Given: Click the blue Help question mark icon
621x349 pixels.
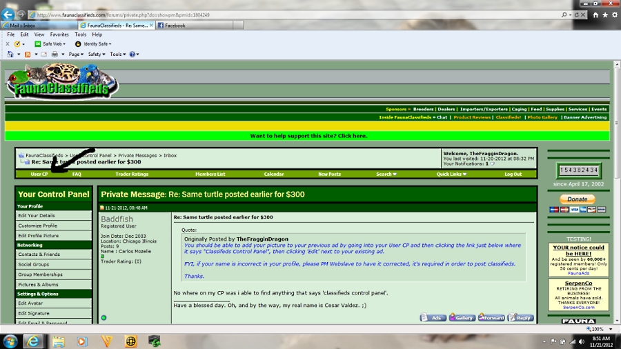Looking at the screenshot, I should (x=132, y=54).
